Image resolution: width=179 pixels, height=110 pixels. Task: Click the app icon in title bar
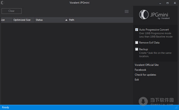(x=2, y=2)
